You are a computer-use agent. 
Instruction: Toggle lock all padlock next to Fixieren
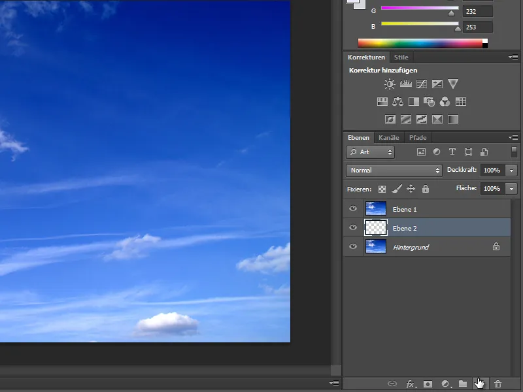(x=426, y=189)
